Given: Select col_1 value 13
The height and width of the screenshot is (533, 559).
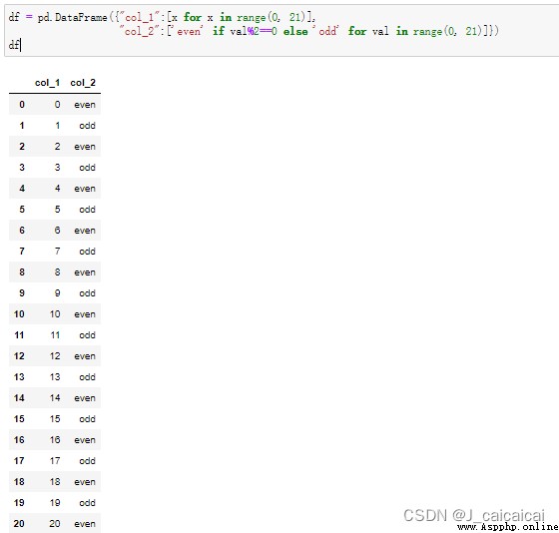Looking at the screenshot, I should 55,377.
